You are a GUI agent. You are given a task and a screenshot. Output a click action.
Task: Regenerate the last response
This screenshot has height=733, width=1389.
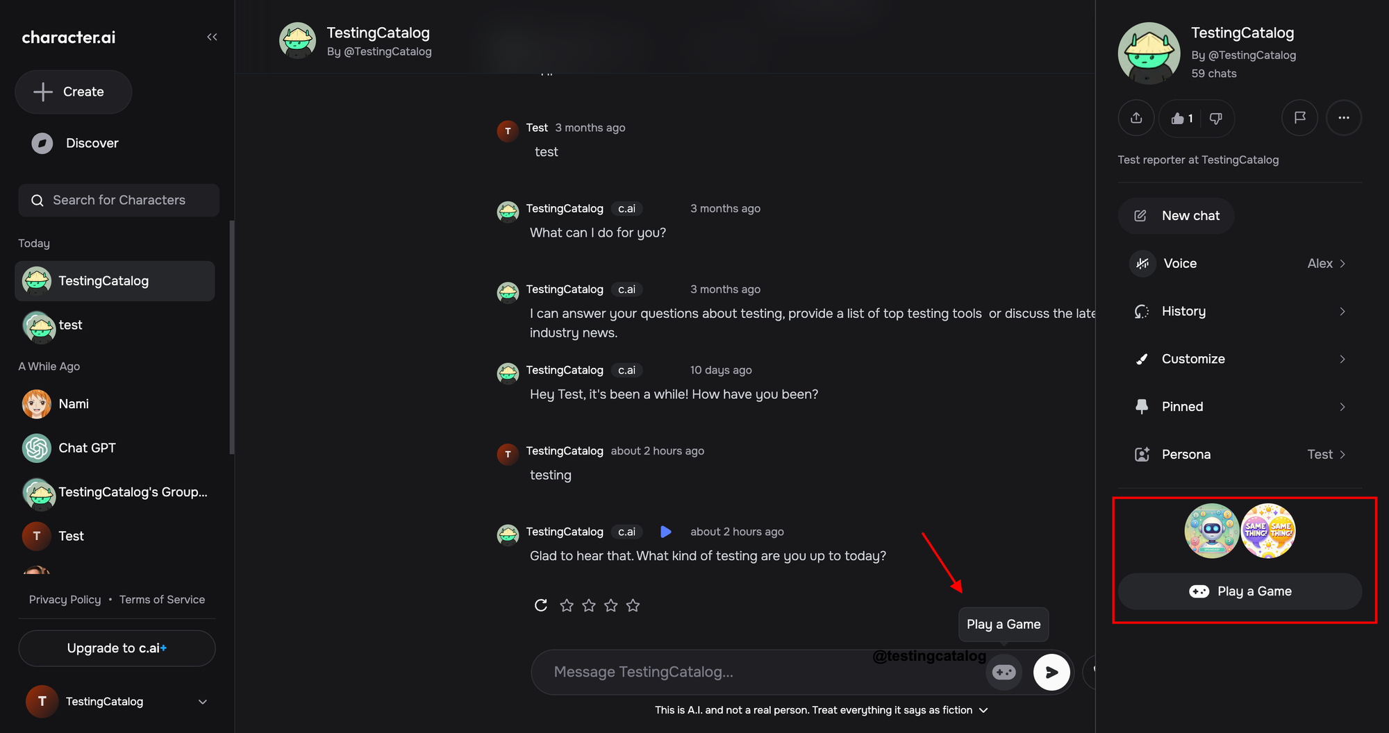541,605
